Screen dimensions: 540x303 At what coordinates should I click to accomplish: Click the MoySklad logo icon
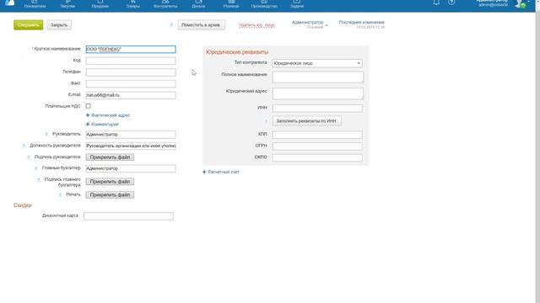9,3
